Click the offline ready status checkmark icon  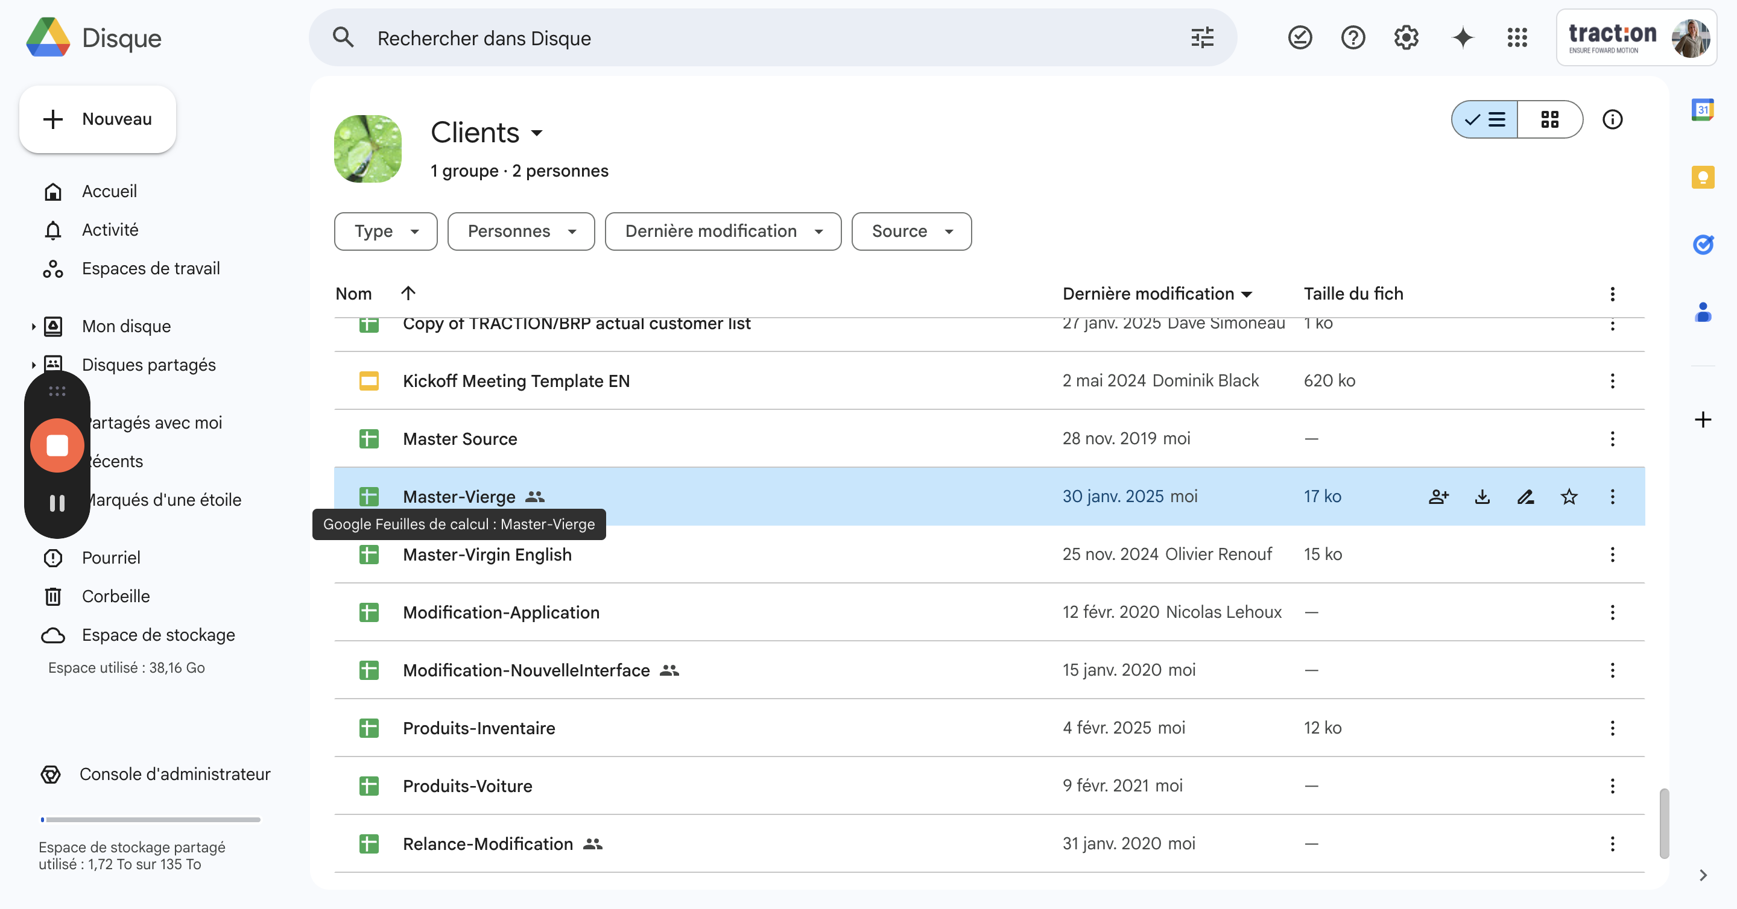(x=1299, y=38)
